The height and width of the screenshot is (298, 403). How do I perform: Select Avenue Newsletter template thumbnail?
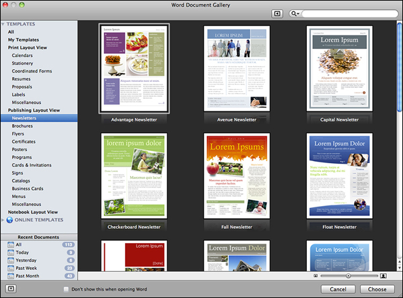[x=236, y=68]
